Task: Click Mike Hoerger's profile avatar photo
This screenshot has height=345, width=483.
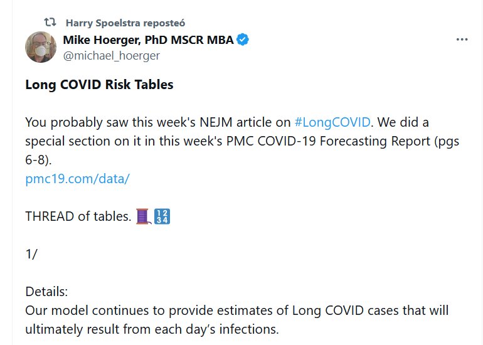Action: (40, 47)
